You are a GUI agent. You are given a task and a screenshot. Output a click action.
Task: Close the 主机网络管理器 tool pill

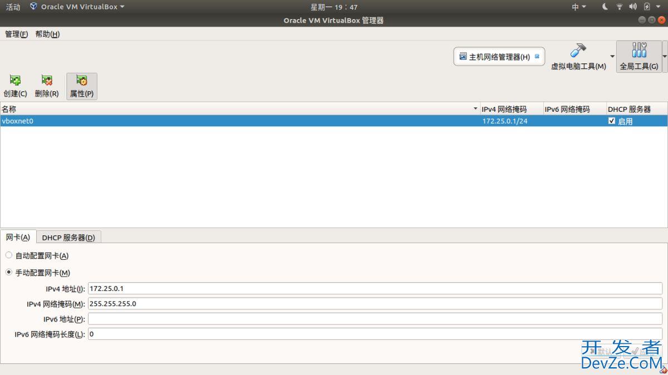coord(537,56)
